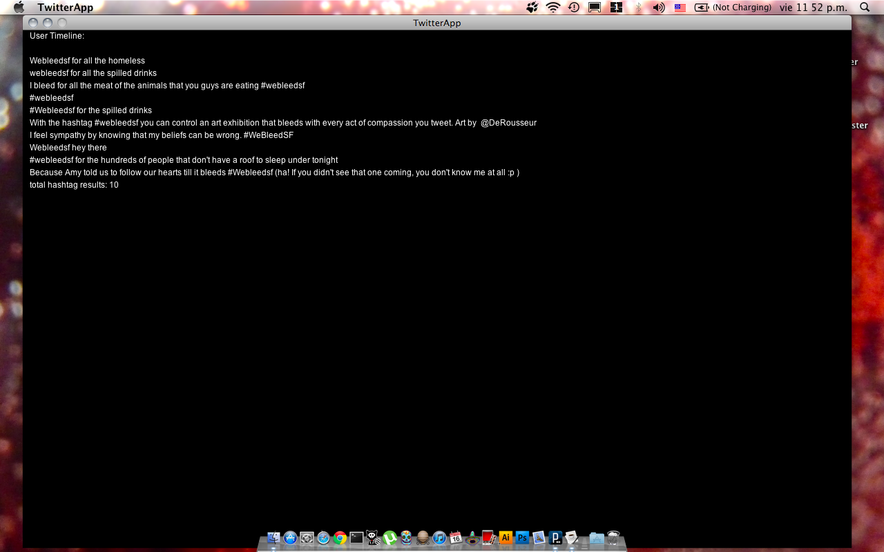Click the Wi-Fi status icon
The width and height of the screenshot is (884, 552).
(x=552, y=8)
